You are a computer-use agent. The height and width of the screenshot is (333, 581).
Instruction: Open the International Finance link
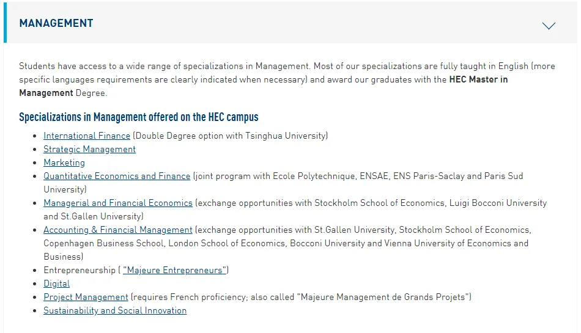click(x=87, y=136)
